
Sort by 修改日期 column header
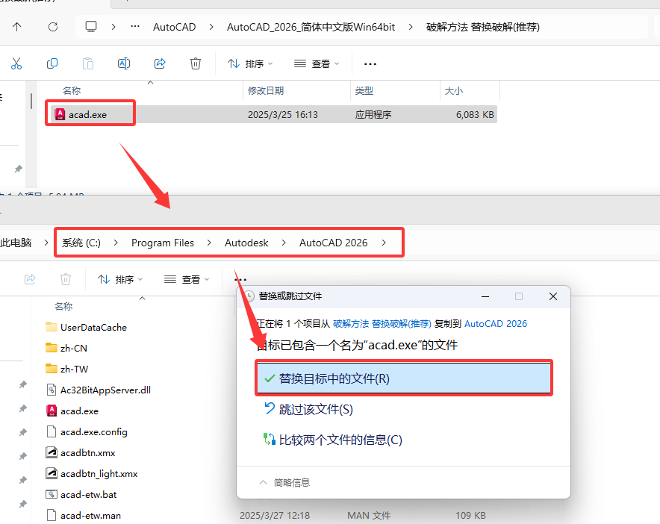[x=266, y=90]
